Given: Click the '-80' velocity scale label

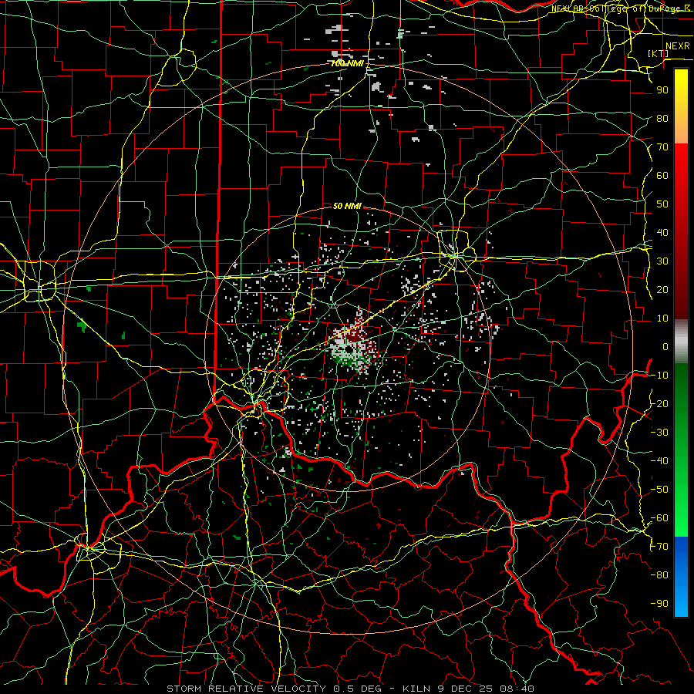Looking at the screenshot, I should coord(659,575).
